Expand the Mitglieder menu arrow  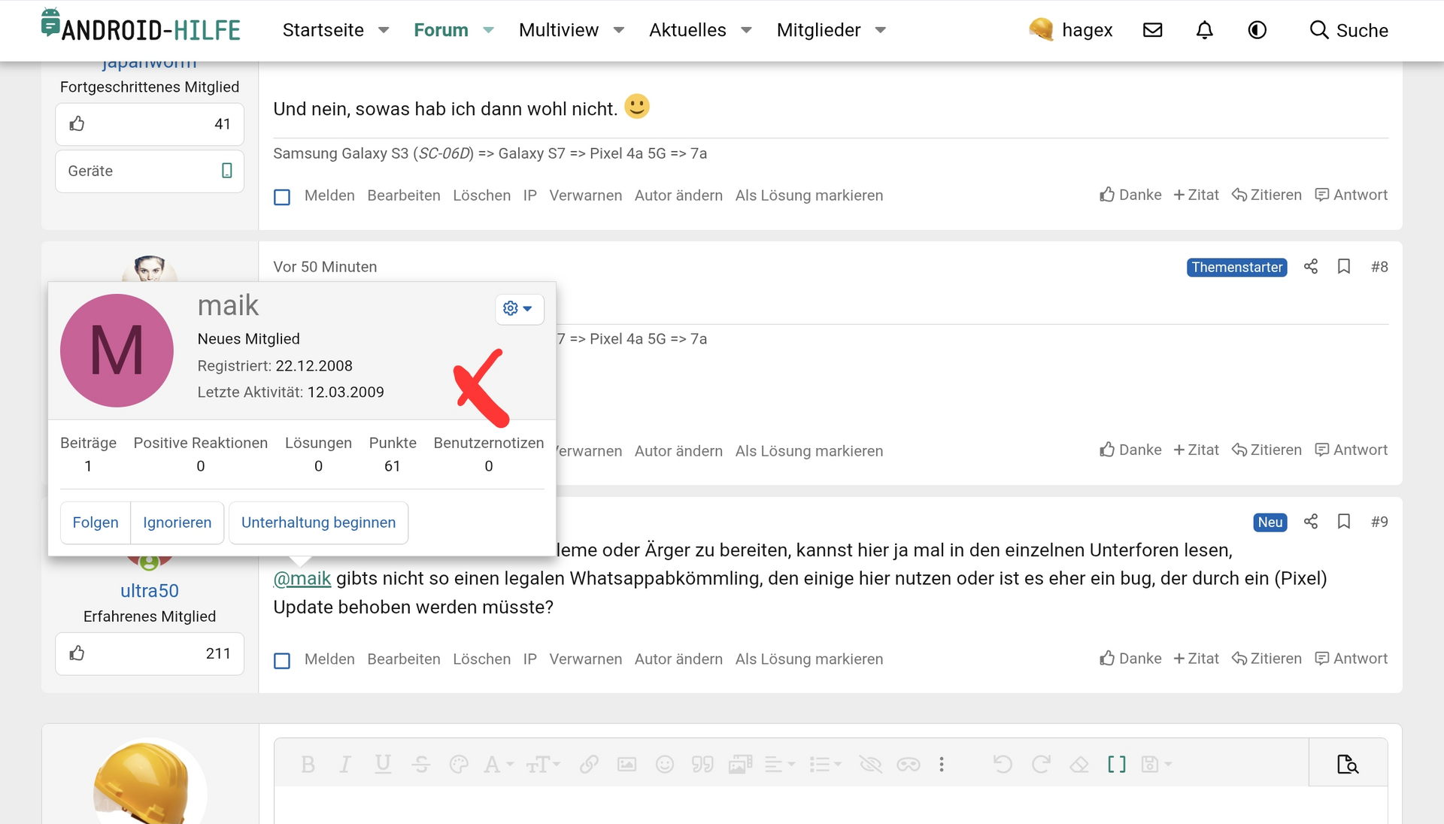coord(881,30)
